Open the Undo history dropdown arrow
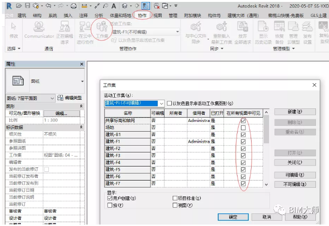Image resolution: width=329 pixels, height=226 pixels. pos(54,6)
